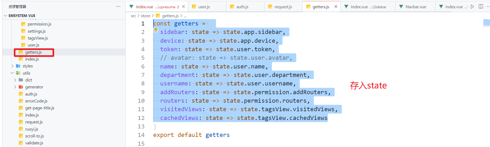Open the Navbar.vue tab
The height and width of the screenshot is (147, 490).
point(416,7)
